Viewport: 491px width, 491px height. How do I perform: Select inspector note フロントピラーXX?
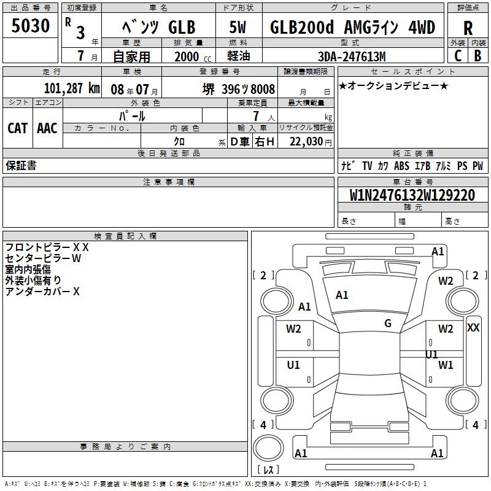[47, 247]
